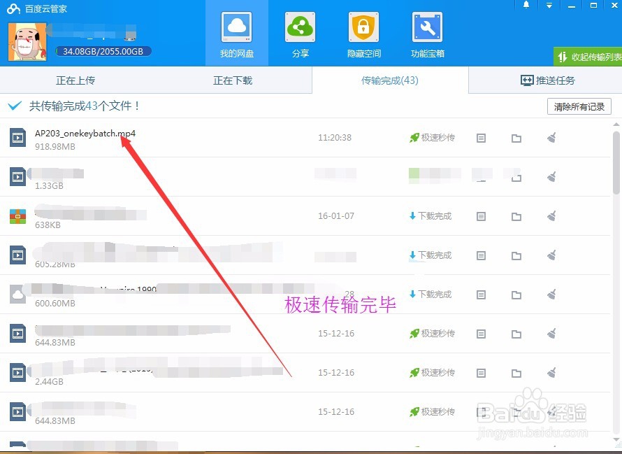Open the title bar dropdown arrow menu
Screen dimensions: 622x454
click(549, 6)
